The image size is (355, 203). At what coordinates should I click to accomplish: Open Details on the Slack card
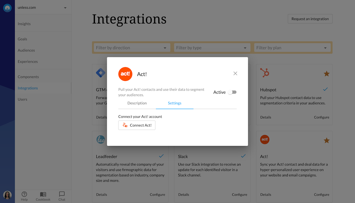coord(184,195)
